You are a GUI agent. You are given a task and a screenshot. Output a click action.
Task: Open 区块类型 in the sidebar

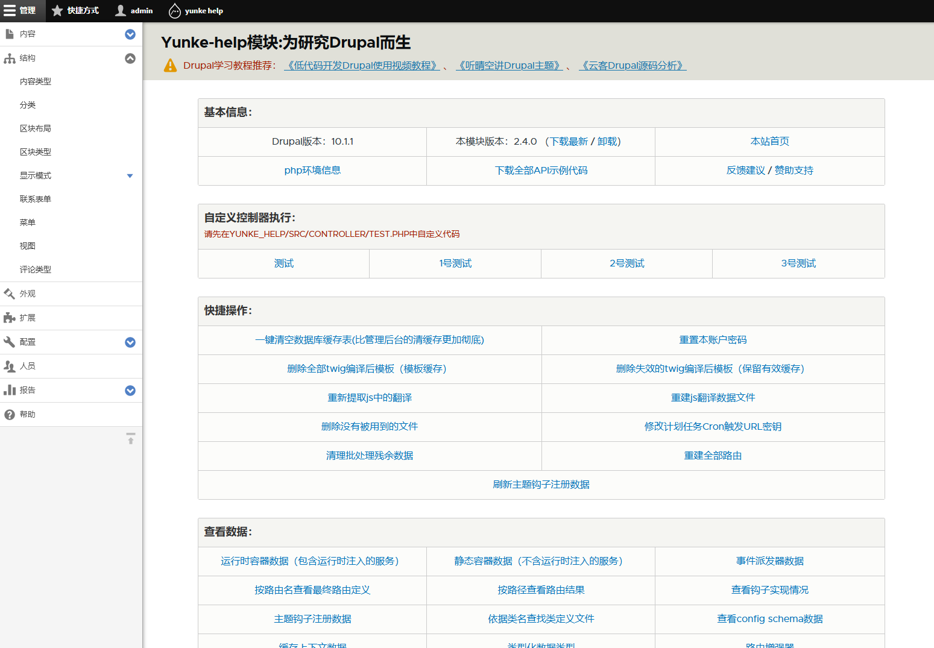click(x=36, y=152)
